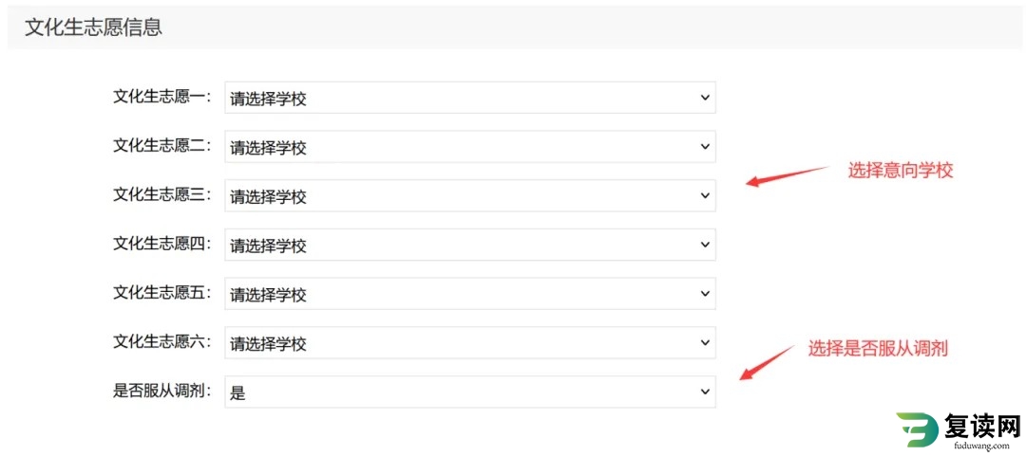Click the red arrow pointing at school dropdowns

[x=788, y=176]
